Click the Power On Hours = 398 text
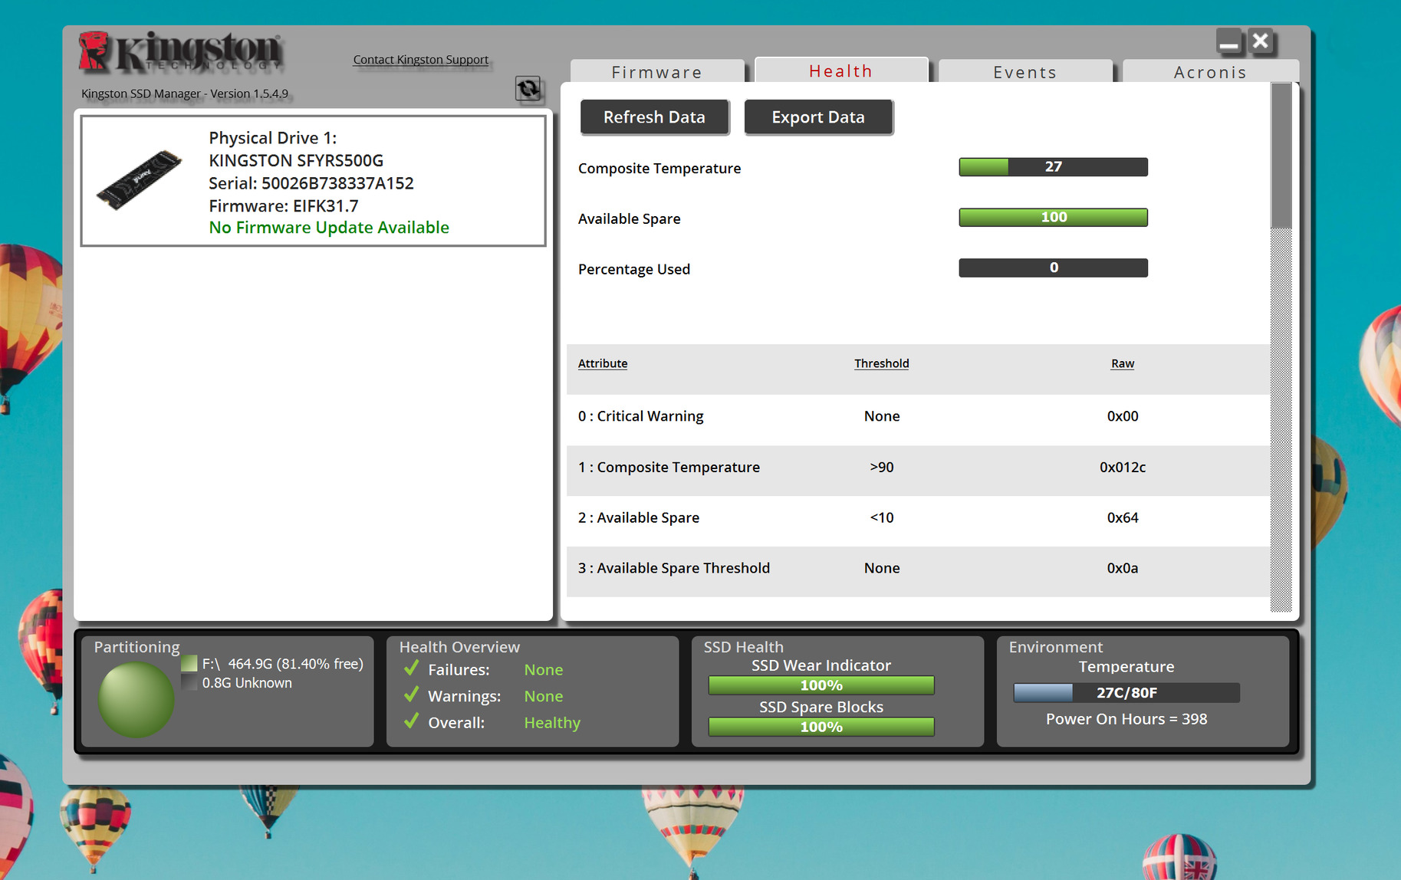The image size is (1401, 880). 1126,719
